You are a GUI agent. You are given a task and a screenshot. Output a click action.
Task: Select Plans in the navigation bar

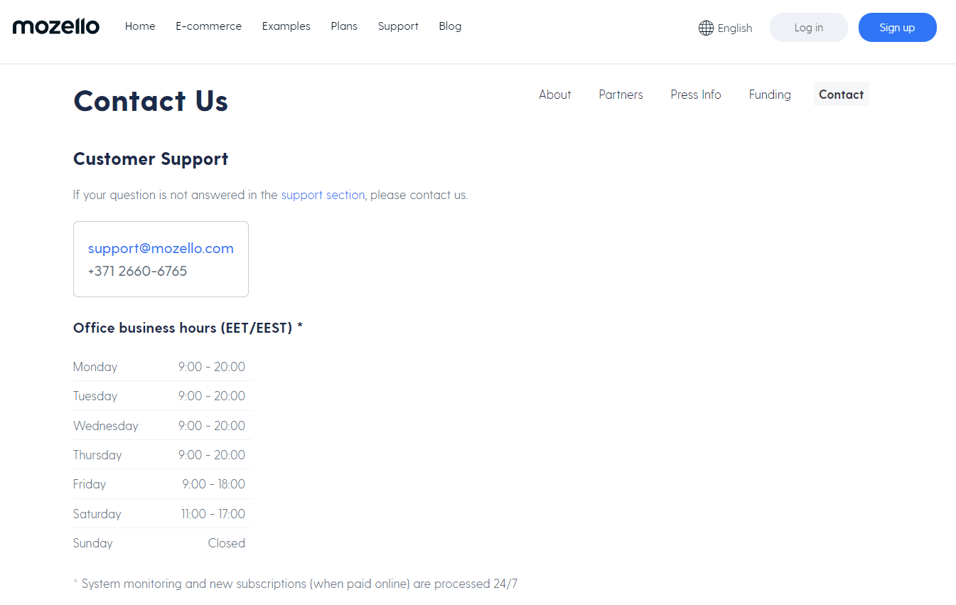[344, 26]
